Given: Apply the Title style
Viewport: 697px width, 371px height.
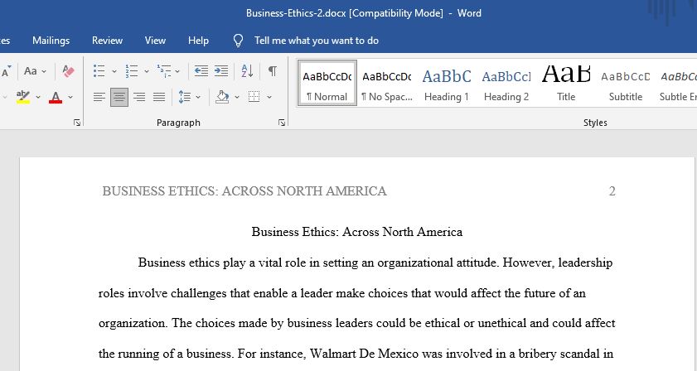Looking at the screenshot, I should 566,84.
